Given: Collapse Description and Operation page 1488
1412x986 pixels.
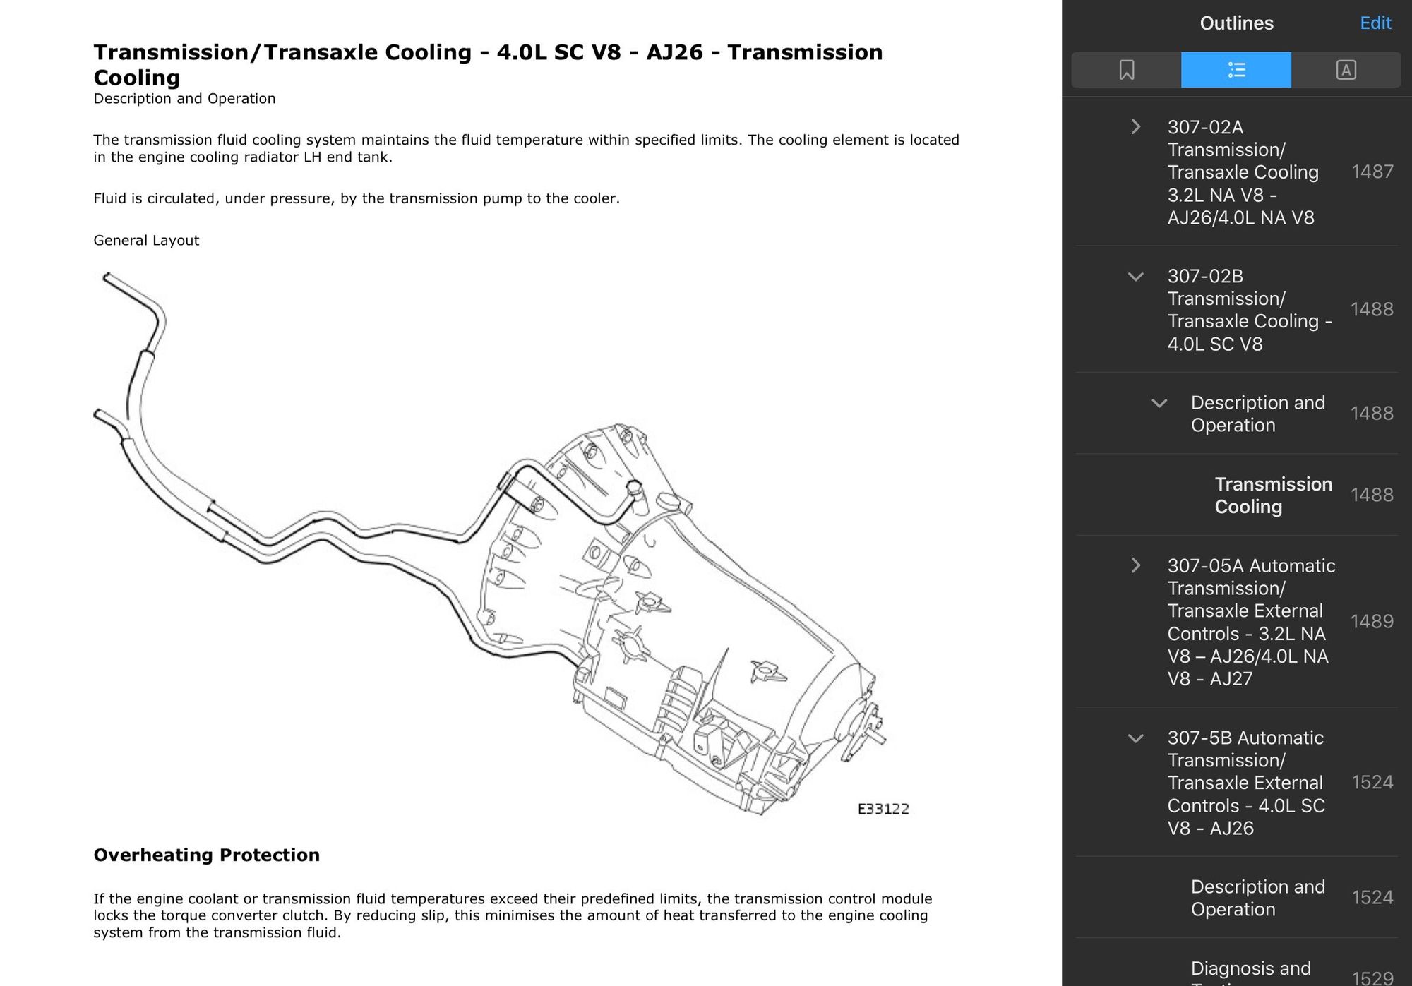Looking at the screenshot, I should pos(1159,404).
